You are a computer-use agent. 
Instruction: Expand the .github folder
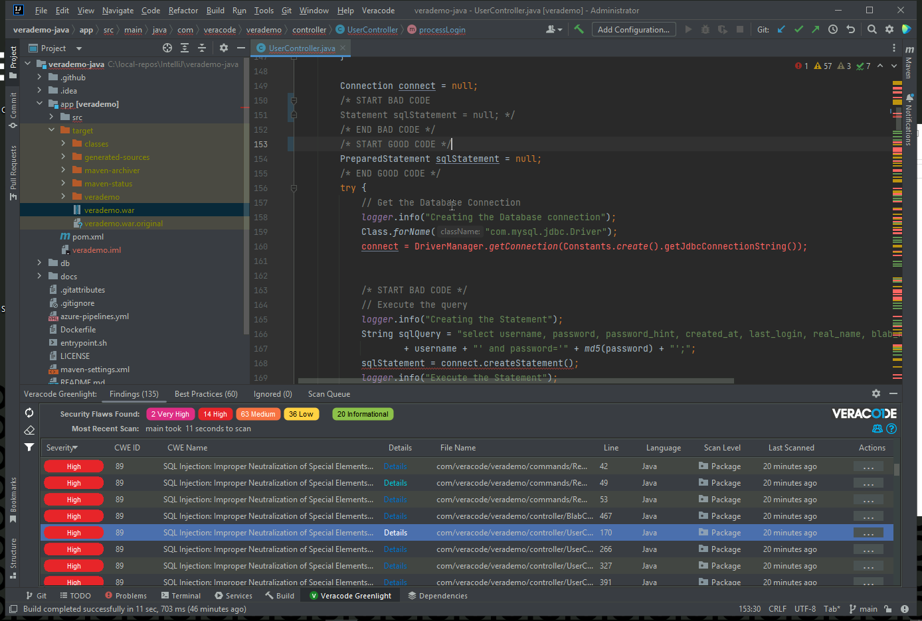tap(39, 77)
